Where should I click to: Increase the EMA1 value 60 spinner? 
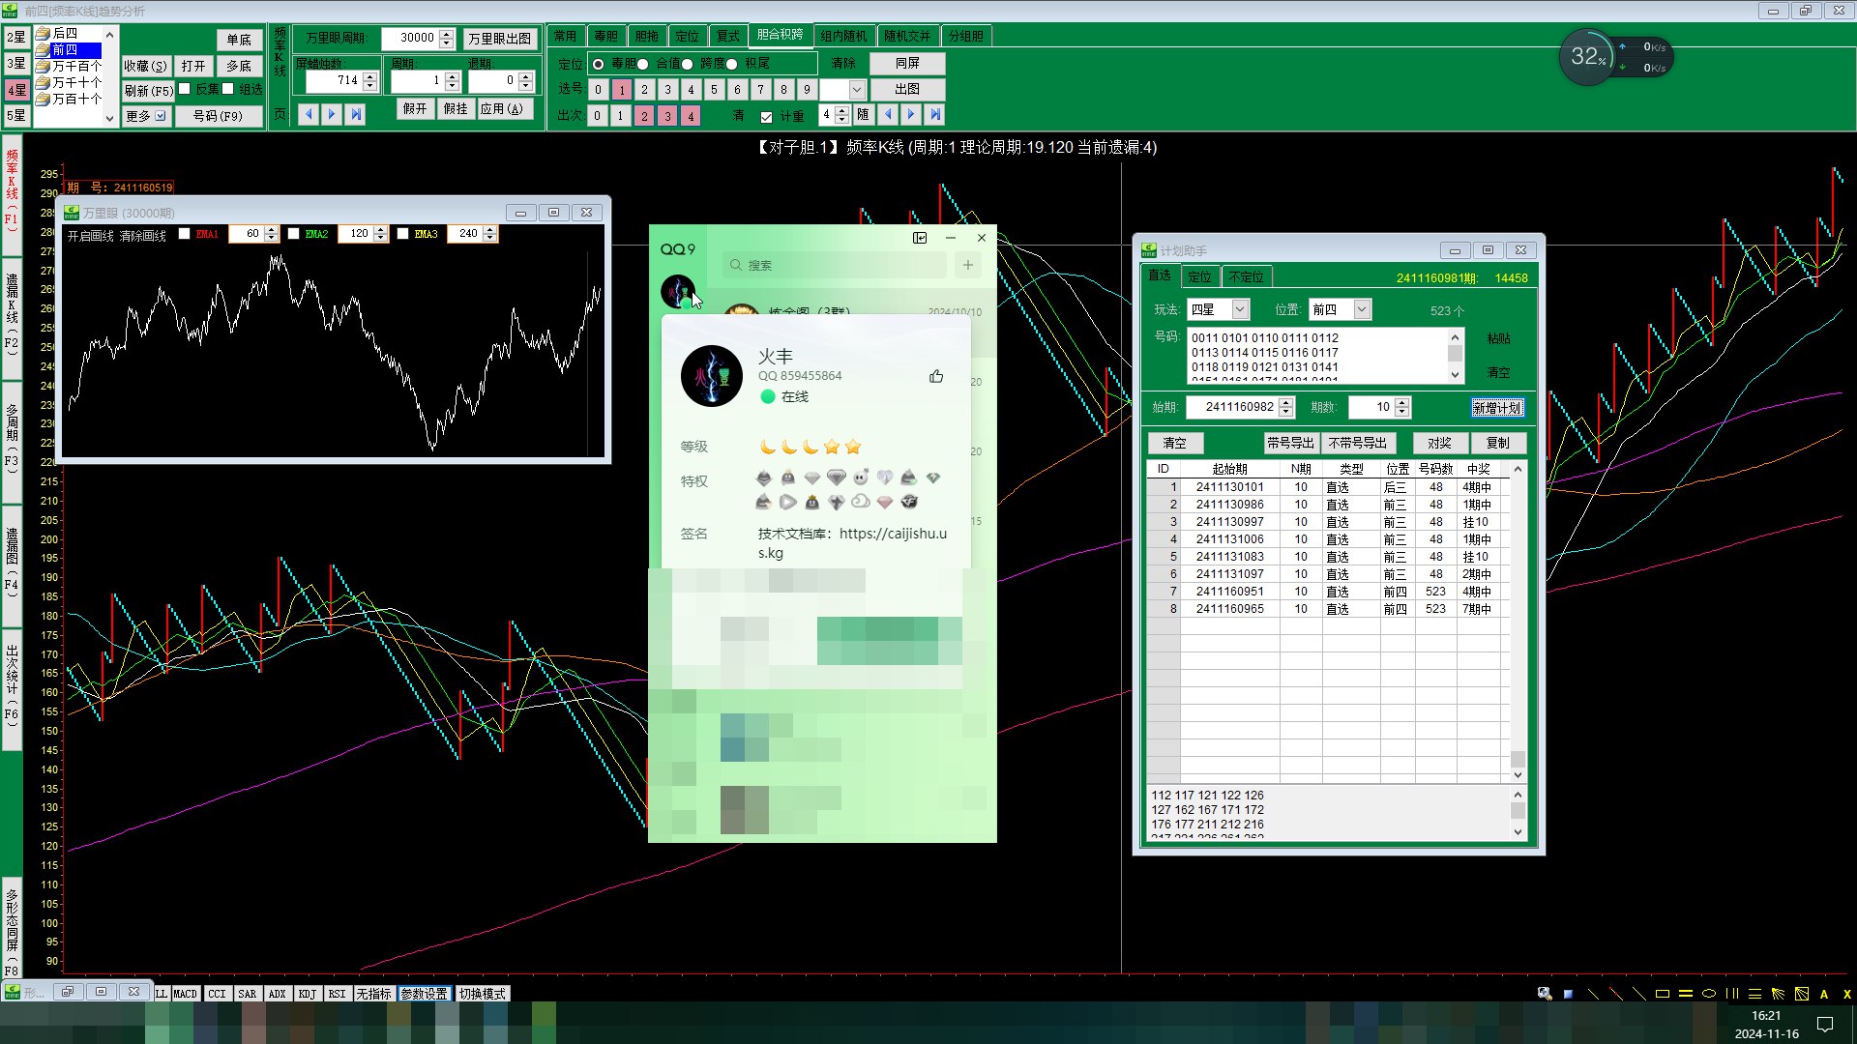click(x=271, y=230)
